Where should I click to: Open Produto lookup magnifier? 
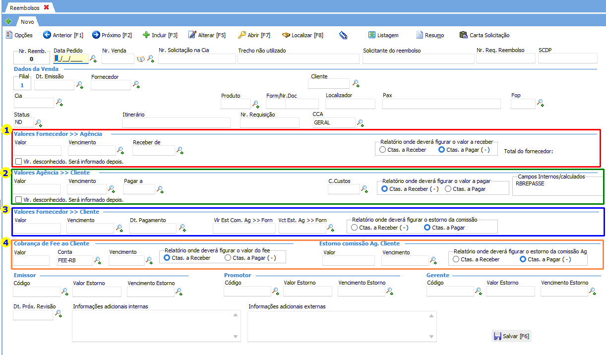(256, 104)
